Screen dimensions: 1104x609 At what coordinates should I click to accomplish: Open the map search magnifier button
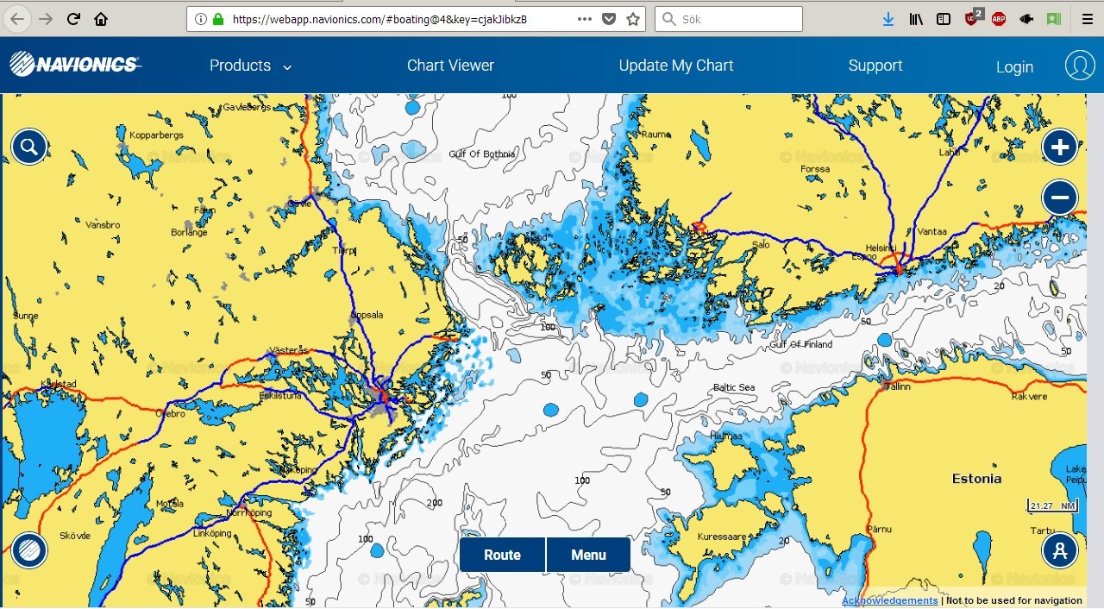point(28,147)
